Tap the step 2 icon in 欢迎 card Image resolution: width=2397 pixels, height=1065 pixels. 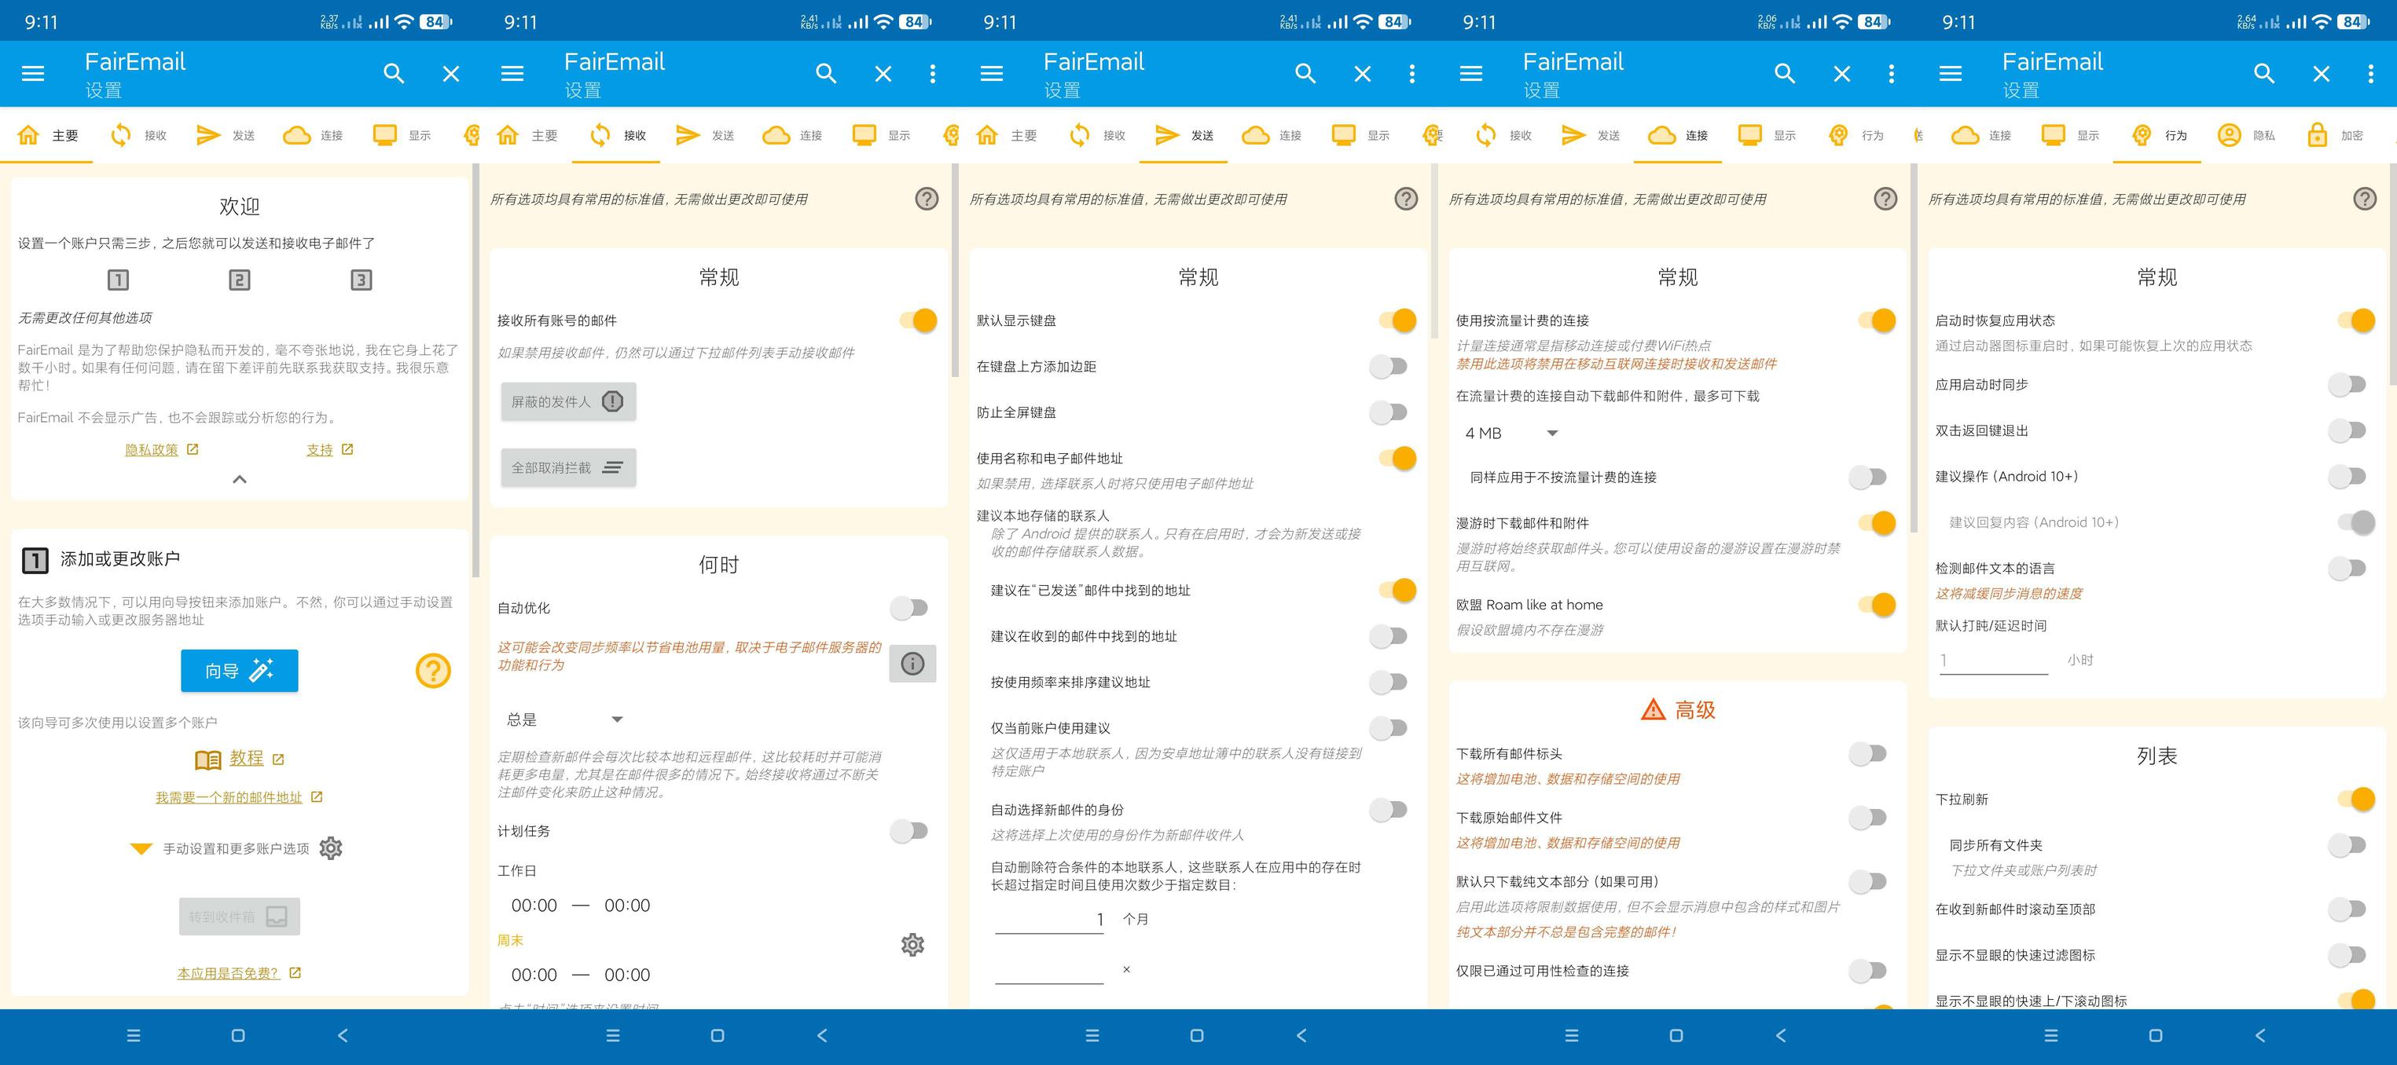tap(239, 280)
